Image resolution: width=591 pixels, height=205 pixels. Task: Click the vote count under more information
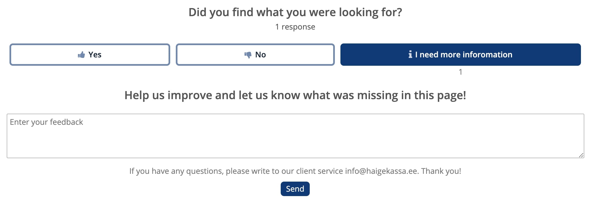tap(460, 72)
